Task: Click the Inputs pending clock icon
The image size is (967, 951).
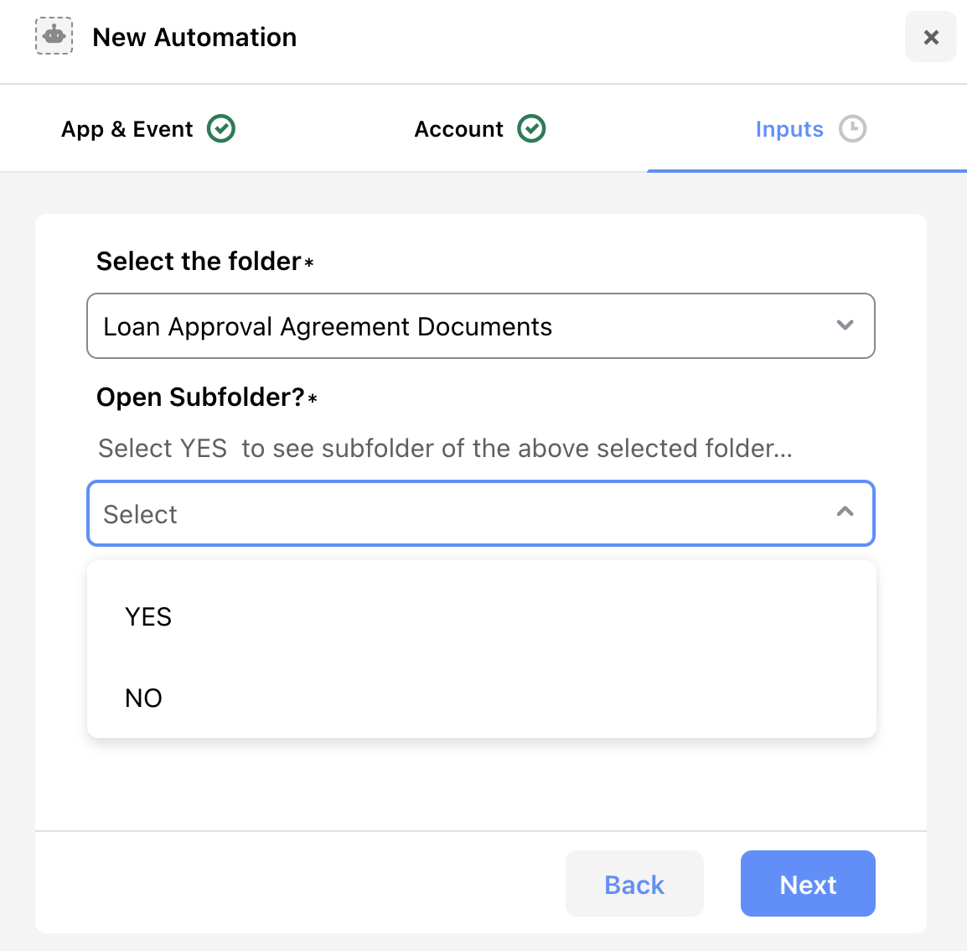Action: point(852,128)
